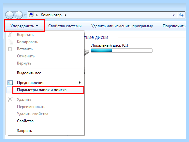Click the Подключить toolbar button
The width and height of the screenshot is (189, 142).
tap(174, 26)
